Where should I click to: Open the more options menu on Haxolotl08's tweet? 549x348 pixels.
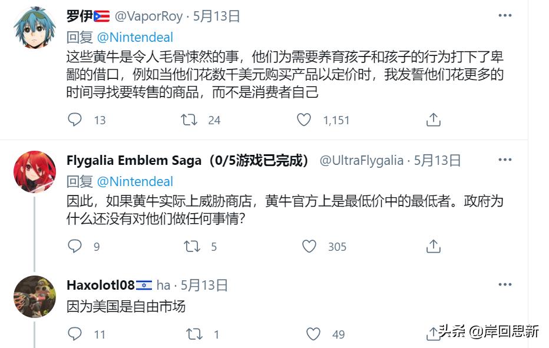505,284
